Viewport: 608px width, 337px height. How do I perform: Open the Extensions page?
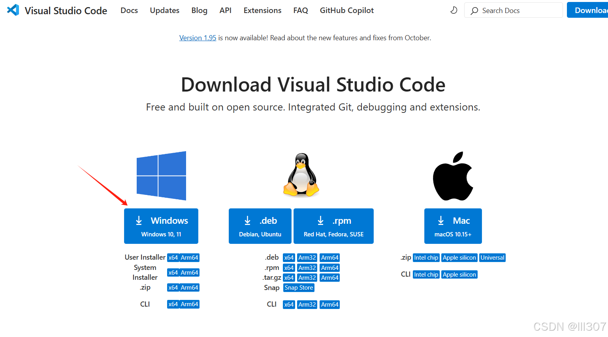[x=263, y=10]
